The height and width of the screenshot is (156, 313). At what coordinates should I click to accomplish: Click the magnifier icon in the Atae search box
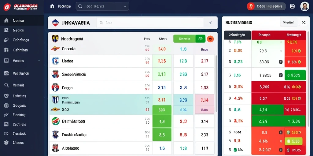(101, 23)
